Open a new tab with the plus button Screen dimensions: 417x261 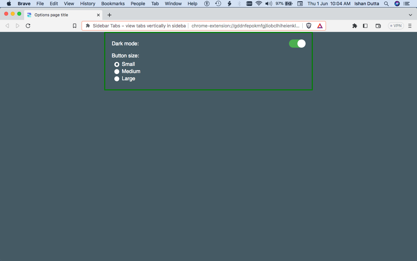[x=109, y=15]
